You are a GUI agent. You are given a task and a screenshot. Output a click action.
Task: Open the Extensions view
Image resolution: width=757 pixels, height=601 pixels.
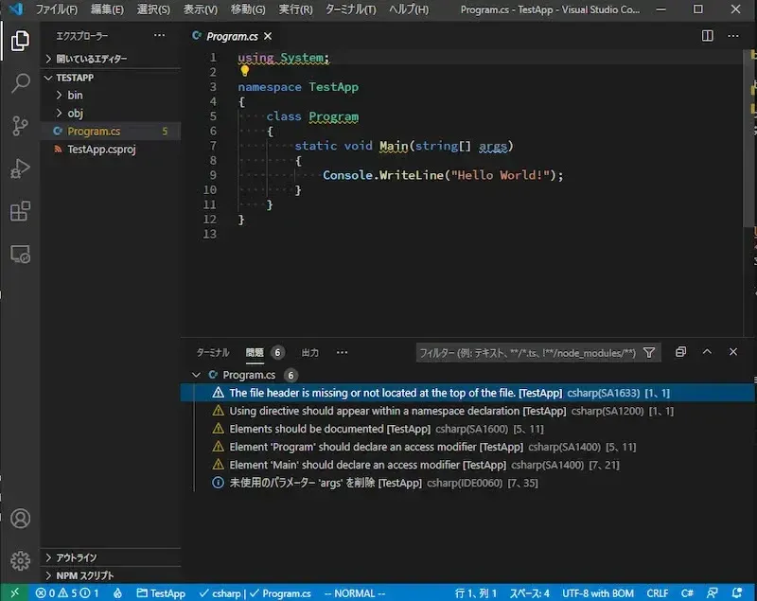pos(20,211)
